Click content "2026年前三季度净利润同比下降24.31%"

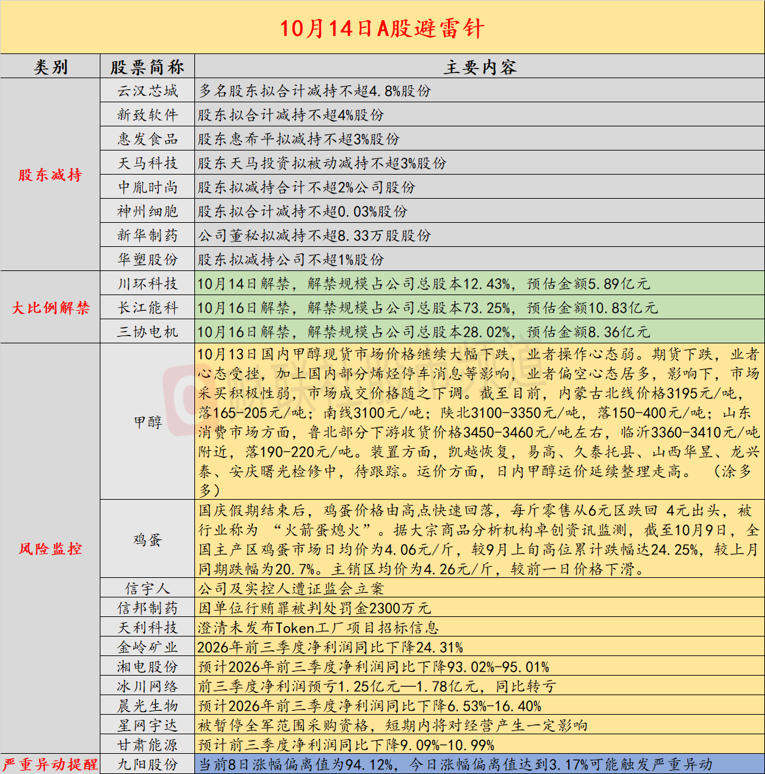click(x=330, y=647)
